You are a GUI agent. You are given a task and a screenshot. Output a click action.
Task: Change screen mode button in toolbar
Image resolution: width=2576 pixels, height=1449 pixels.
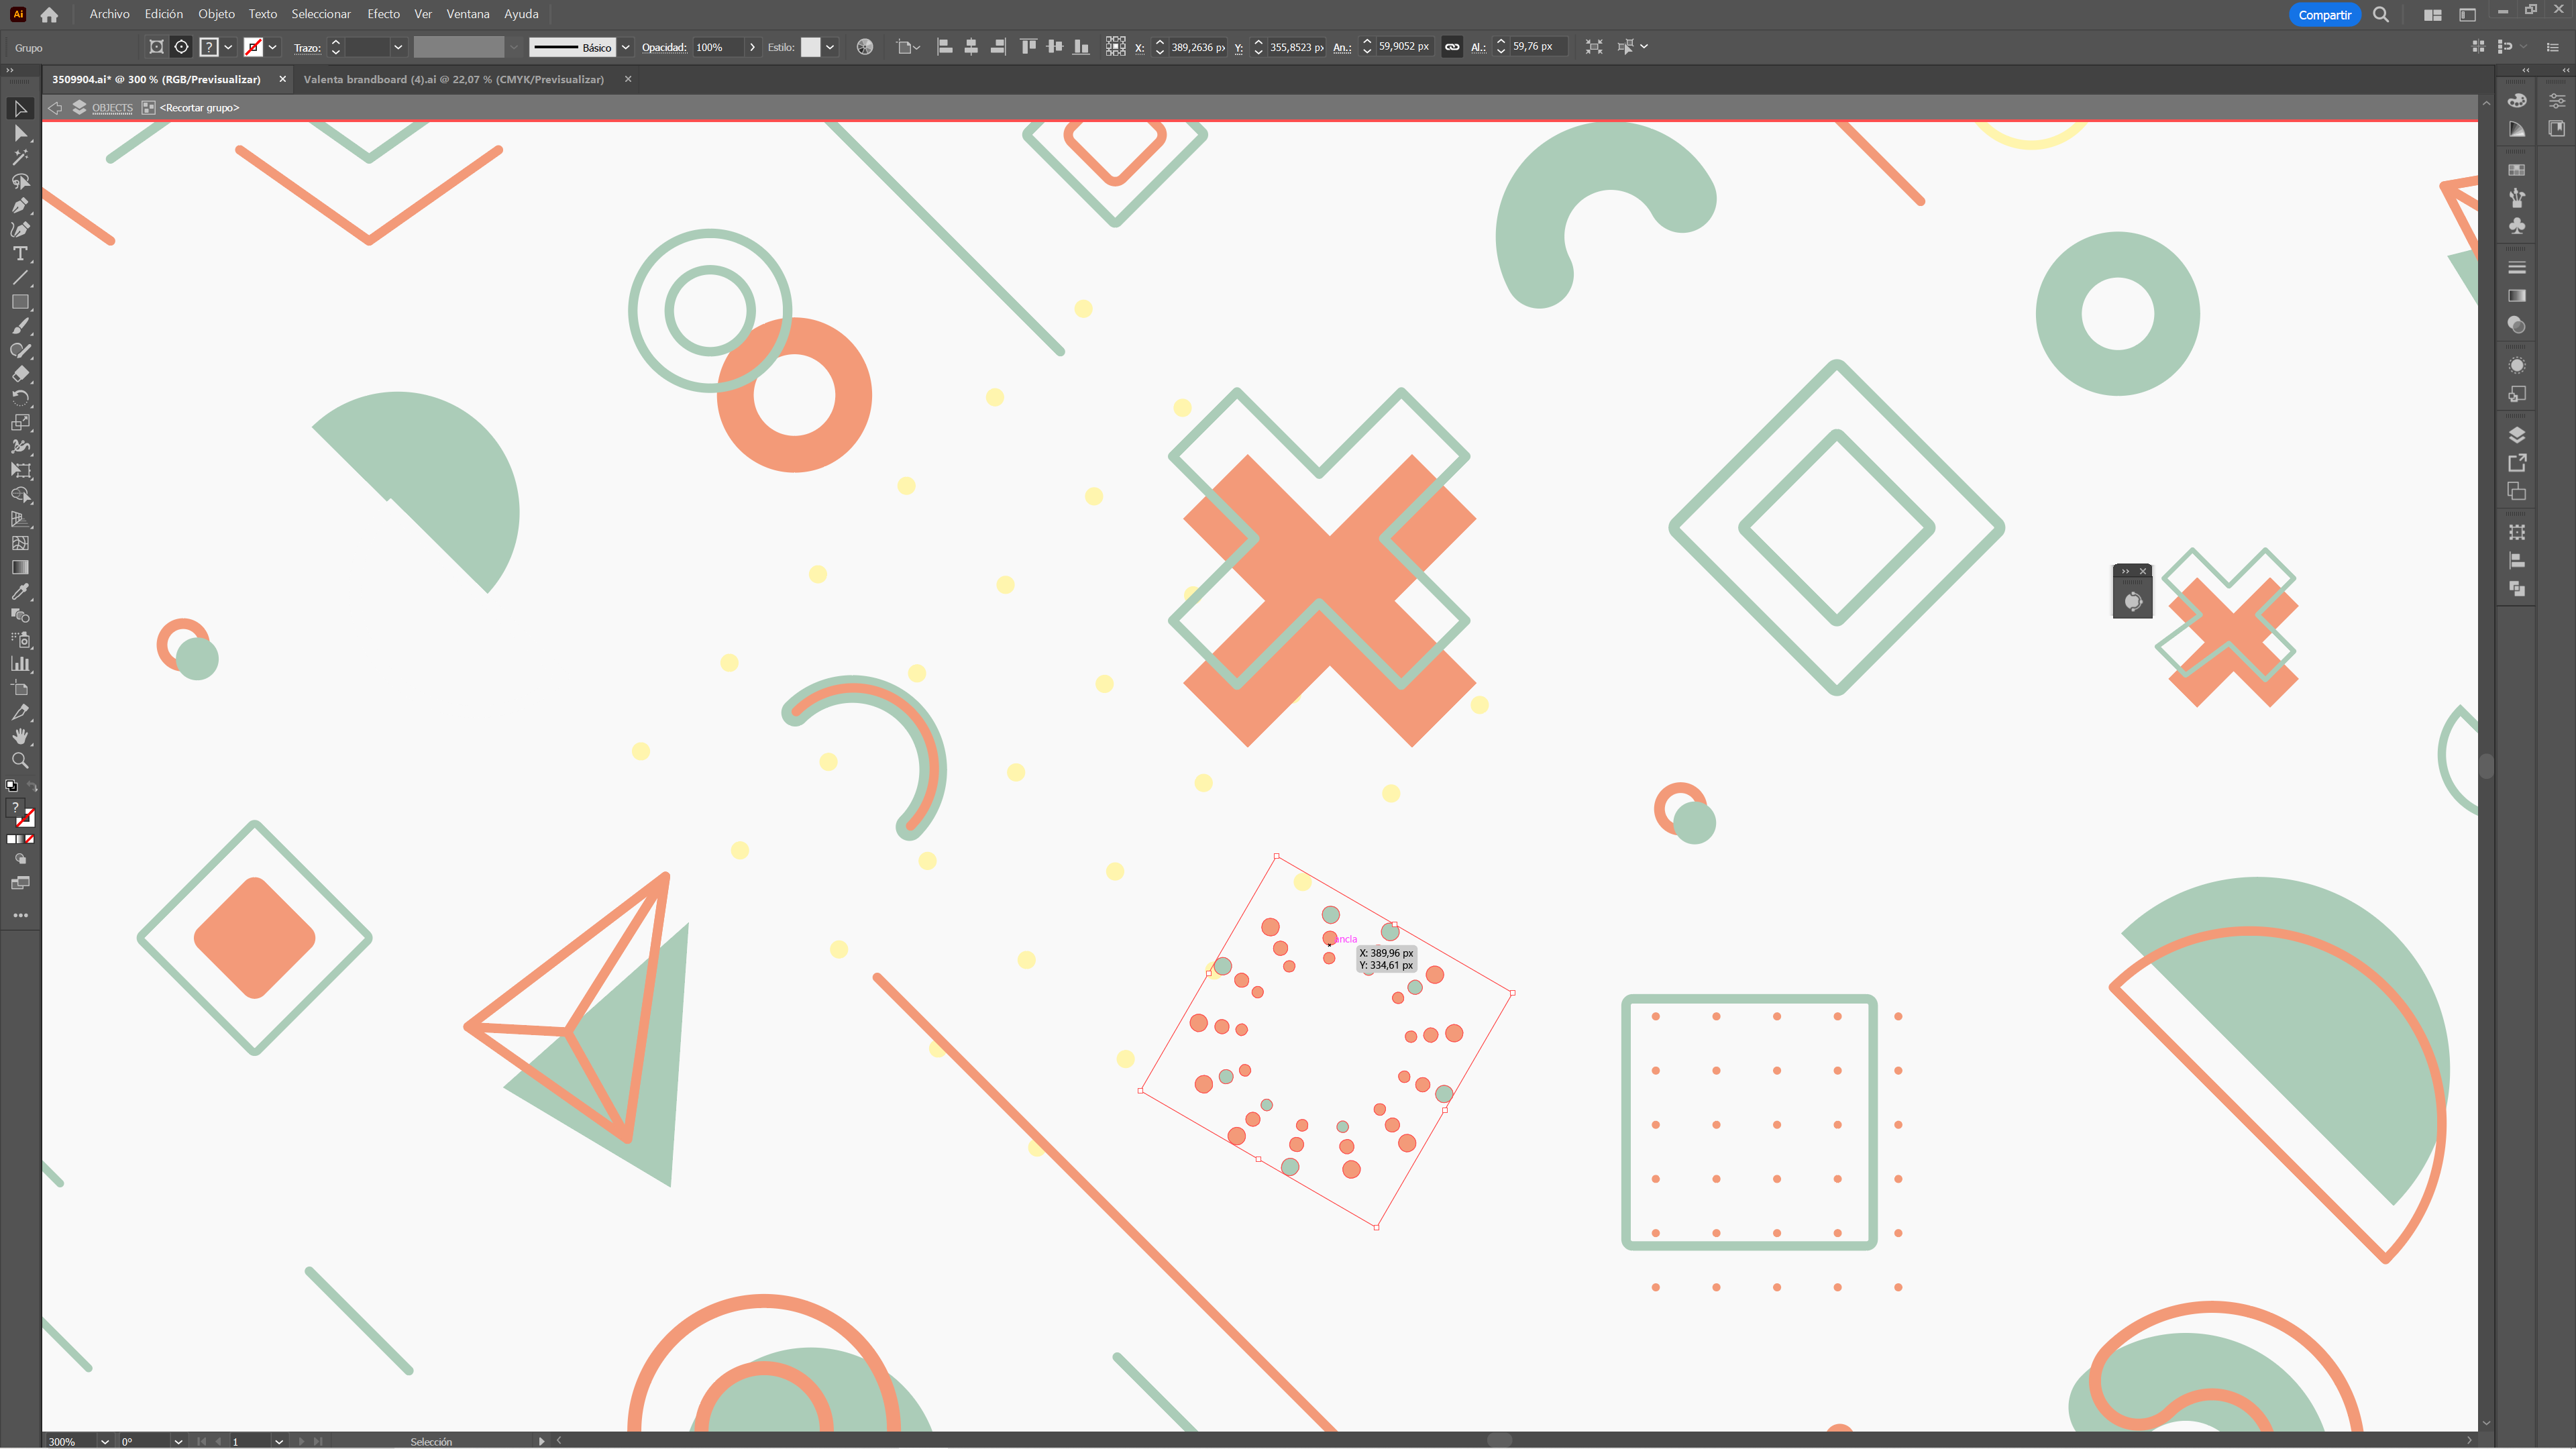(x=20, y=883)
